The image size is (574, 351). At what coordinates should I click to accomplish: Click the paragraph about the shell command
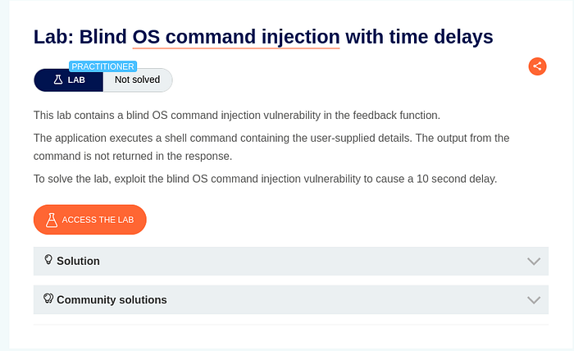click(x=271, y=147)
